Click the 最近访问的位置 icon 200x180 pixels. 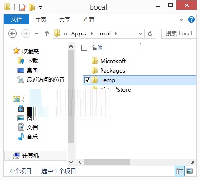click(21, 80)
